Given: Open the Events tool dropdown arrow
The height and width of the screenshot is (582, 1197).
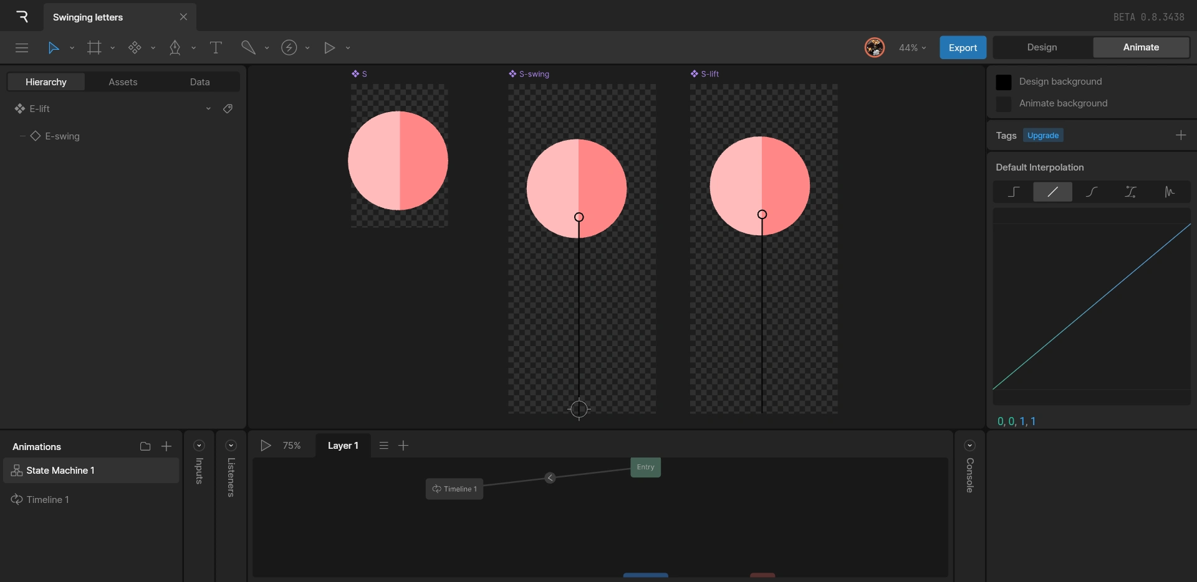Looking at the screenshot, I should (x=307, y=48).
